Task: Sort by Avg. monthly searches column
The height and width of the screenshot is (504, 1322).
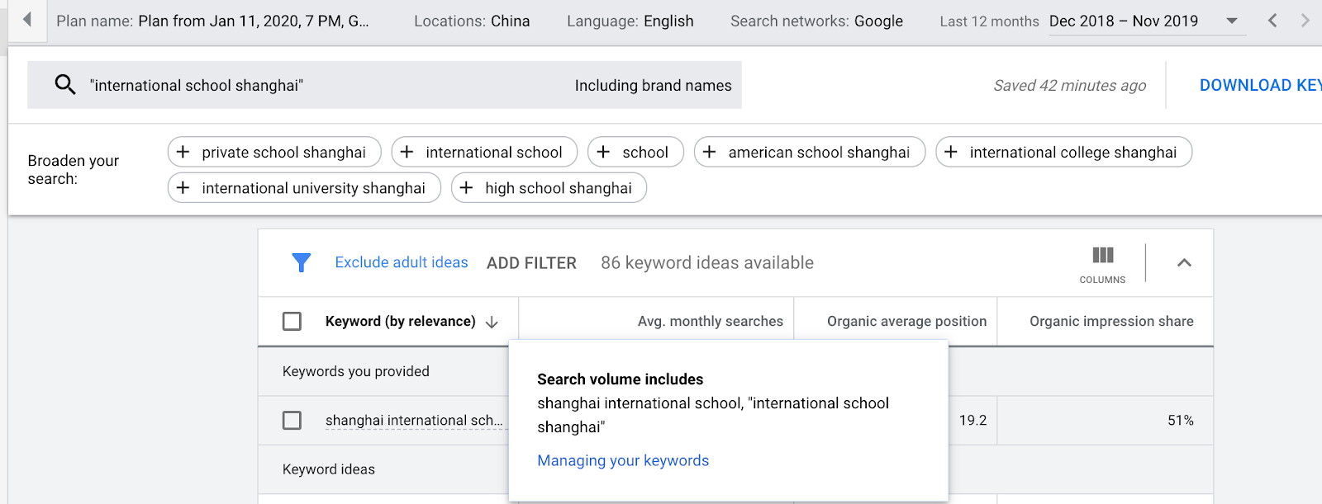Action: click(710, 321)
